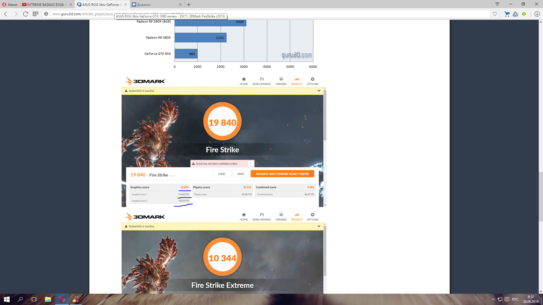Reload the current page
This screenshot has width=543, height=305.
tap(25, 14)
